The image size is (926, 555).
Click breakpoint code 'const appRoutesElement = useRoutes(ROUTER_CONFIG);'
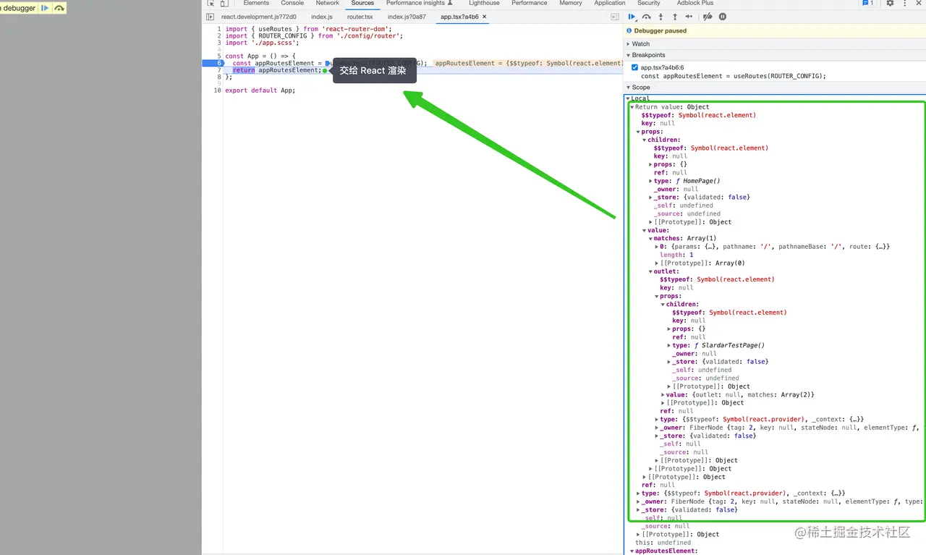pos(733,76)
